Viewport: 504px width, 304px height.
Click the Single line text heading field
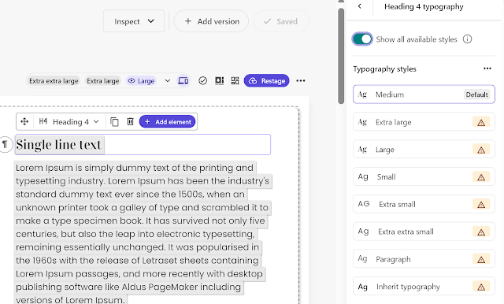coord(143,145)
